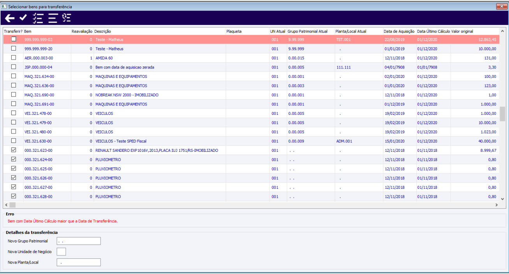The height and width of the screenshot is (274, 509).
Task: Uncheck Transferir for 000.321.623-00
Action: (x=14, y=150)
